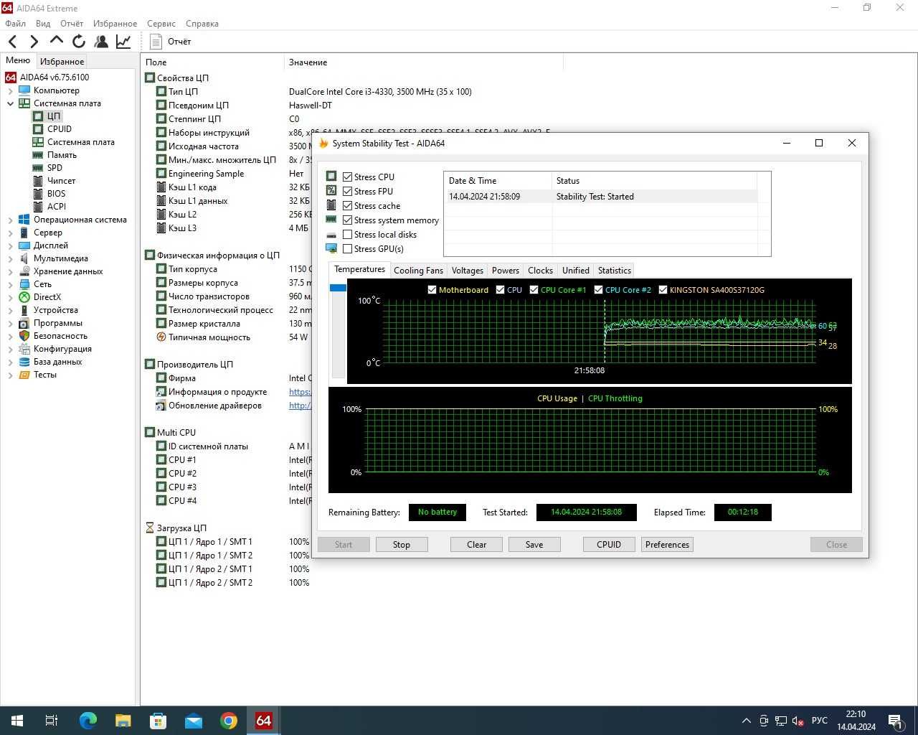Screen dimensions: 918x735
Task: Select SPD item in the tree
Action: click(55, 168)
